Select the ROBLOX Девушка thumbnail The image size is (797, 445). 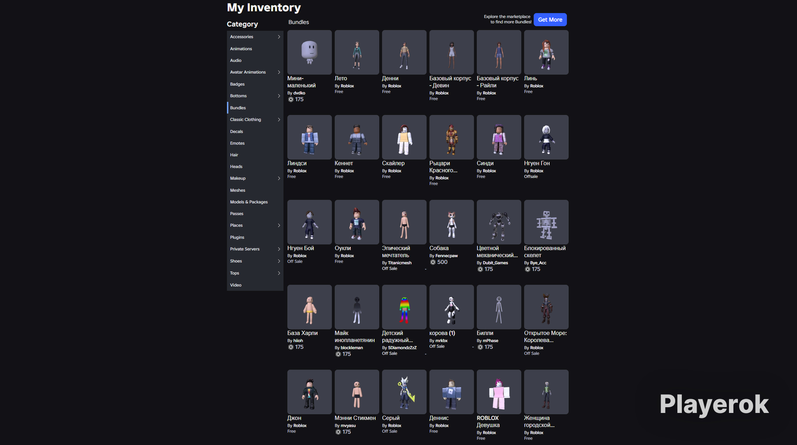point(499,392)
